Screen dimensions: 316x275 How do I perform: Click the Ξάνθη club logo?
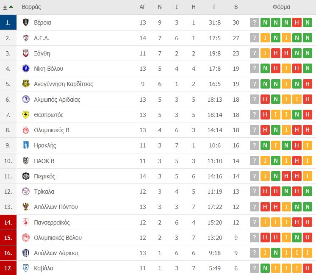click(x=25, y=53)
